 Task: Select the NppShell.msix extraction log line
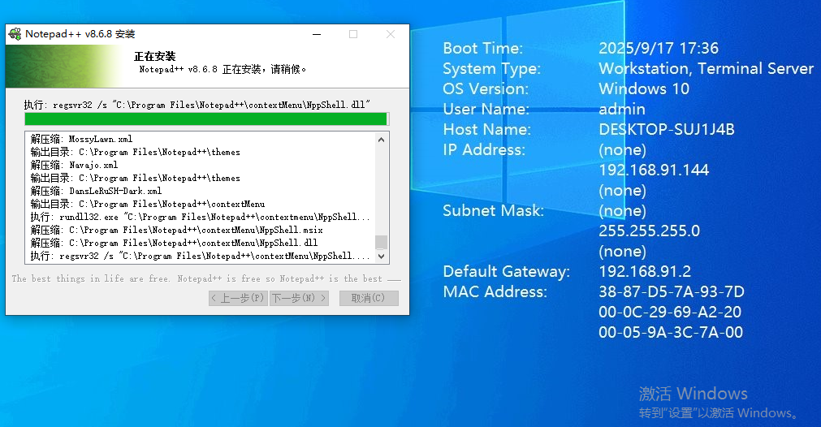point(176,230)
